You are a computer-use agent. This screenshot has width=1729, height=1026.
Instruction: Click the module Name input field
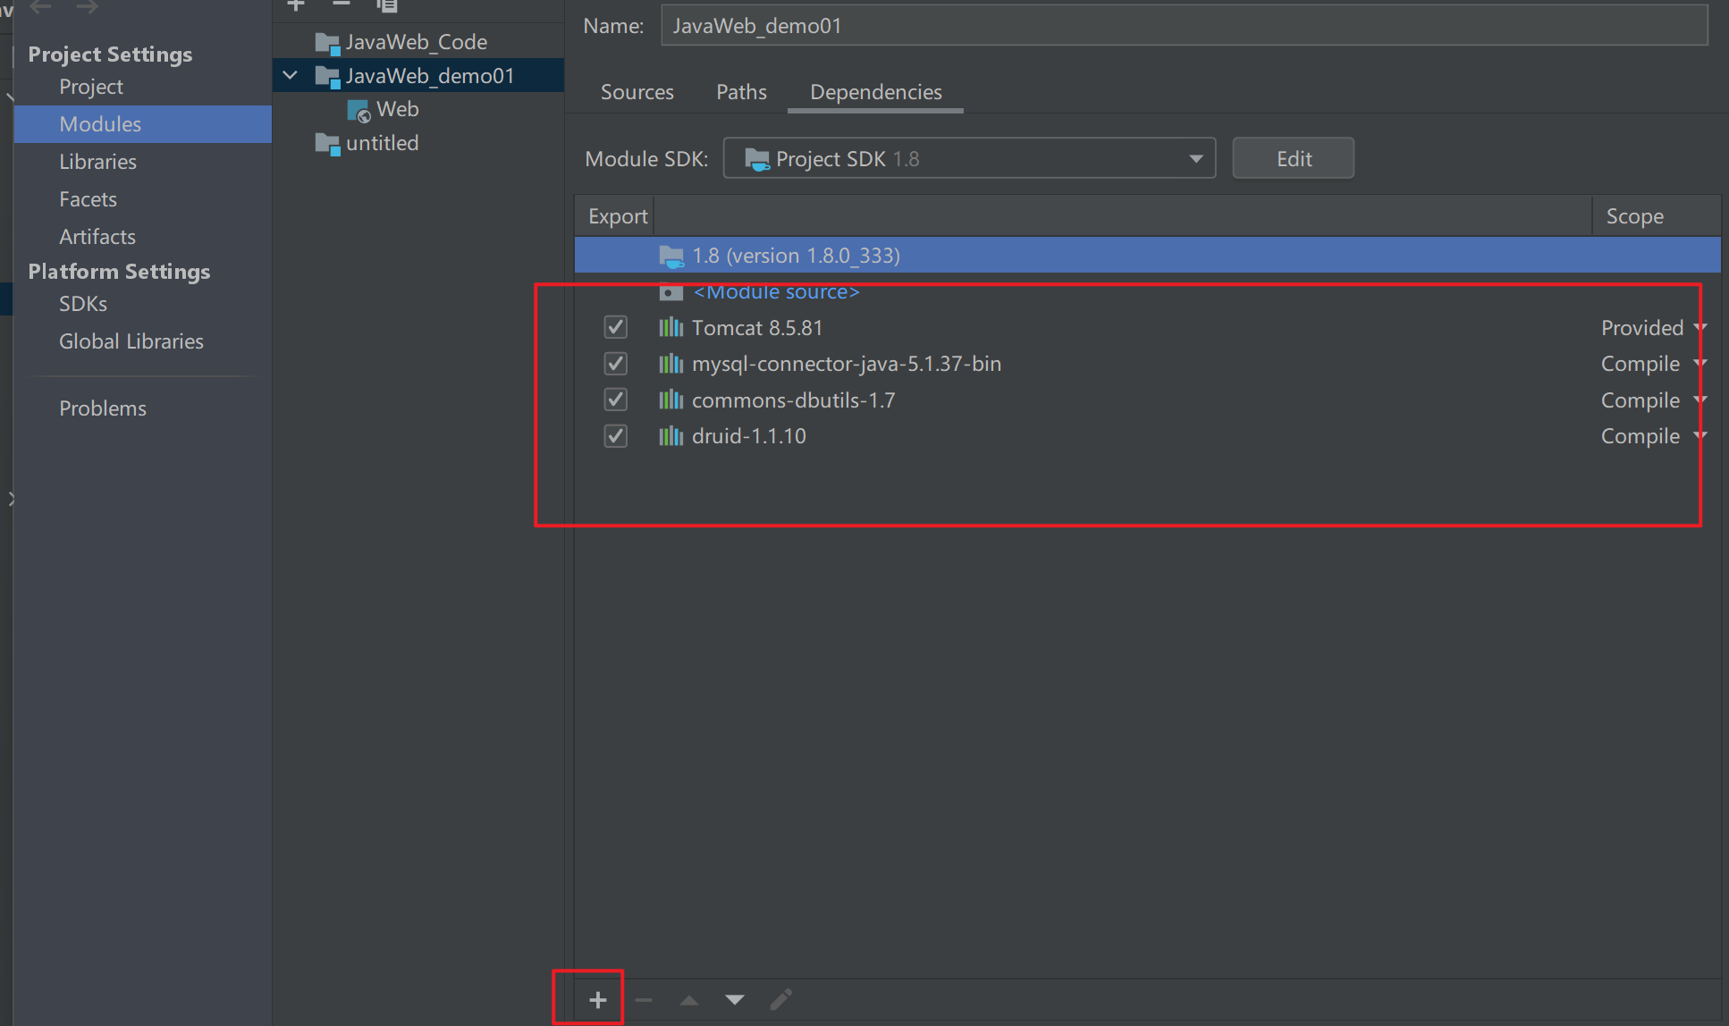(1184, 26)
